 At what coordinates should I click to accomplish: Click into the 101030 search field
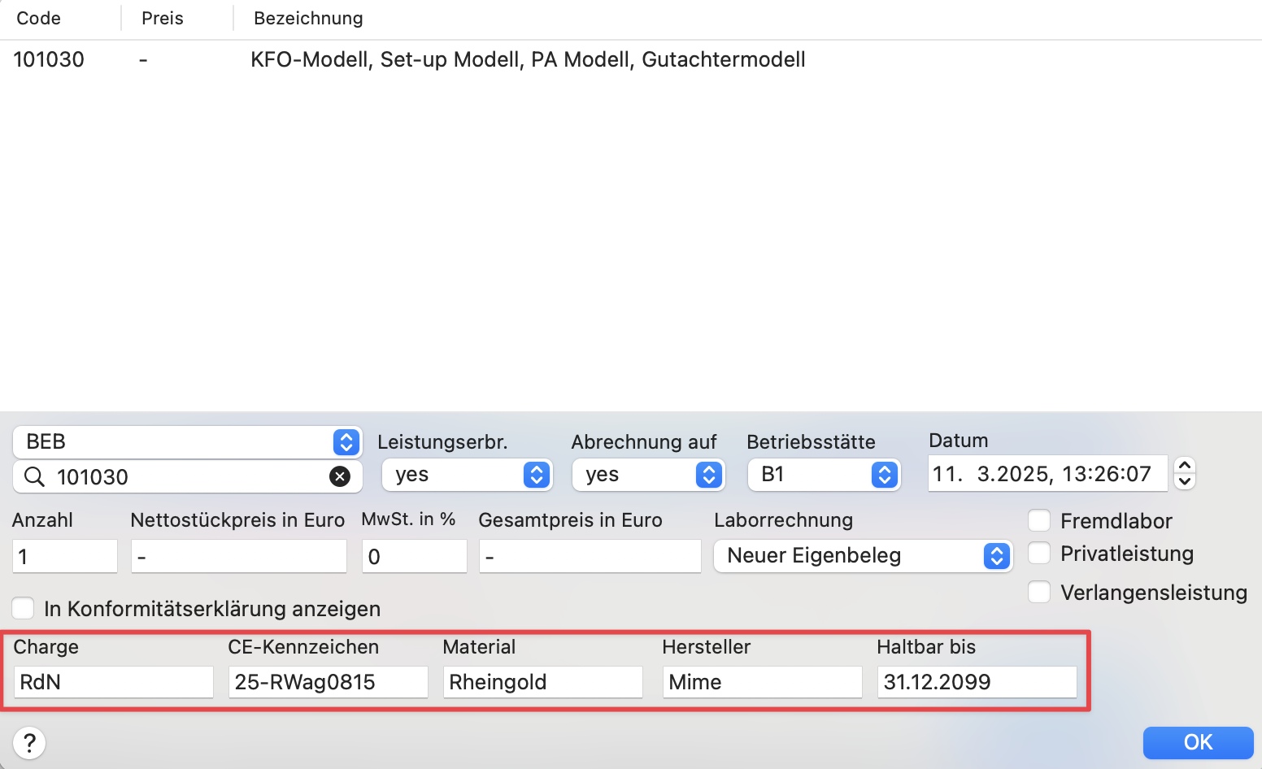click(x=187, y=476)
